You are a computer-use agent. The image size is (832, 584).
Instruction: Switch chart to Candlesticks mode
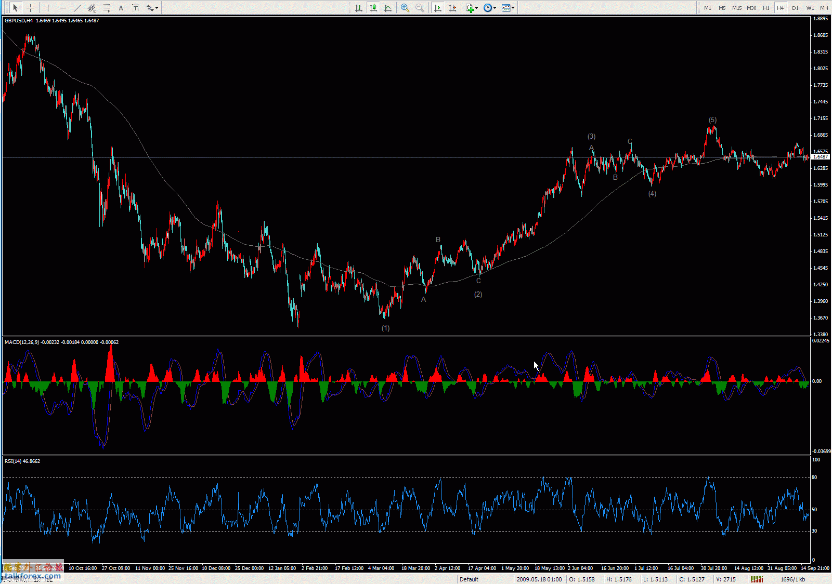(373, 8)
